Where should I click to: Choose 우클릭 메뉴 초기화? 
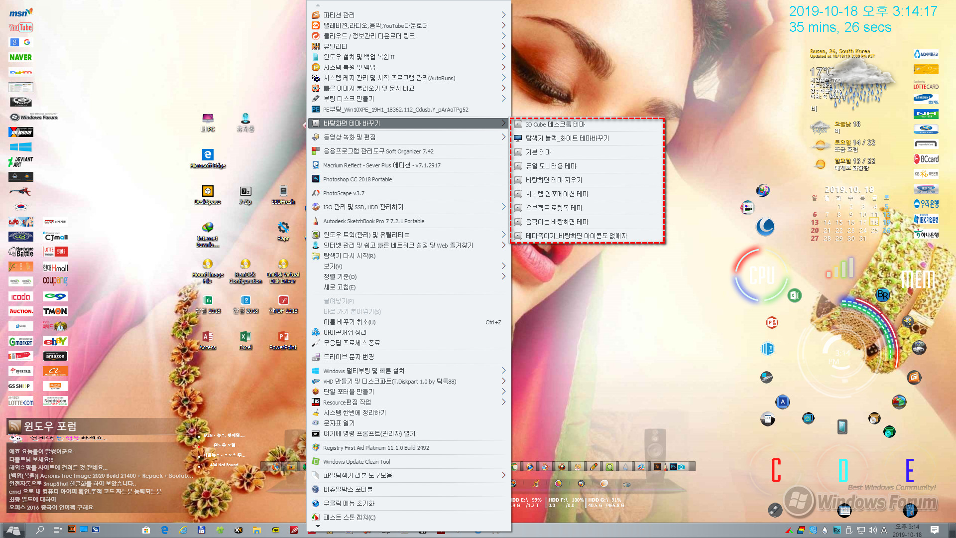[409, 503]
